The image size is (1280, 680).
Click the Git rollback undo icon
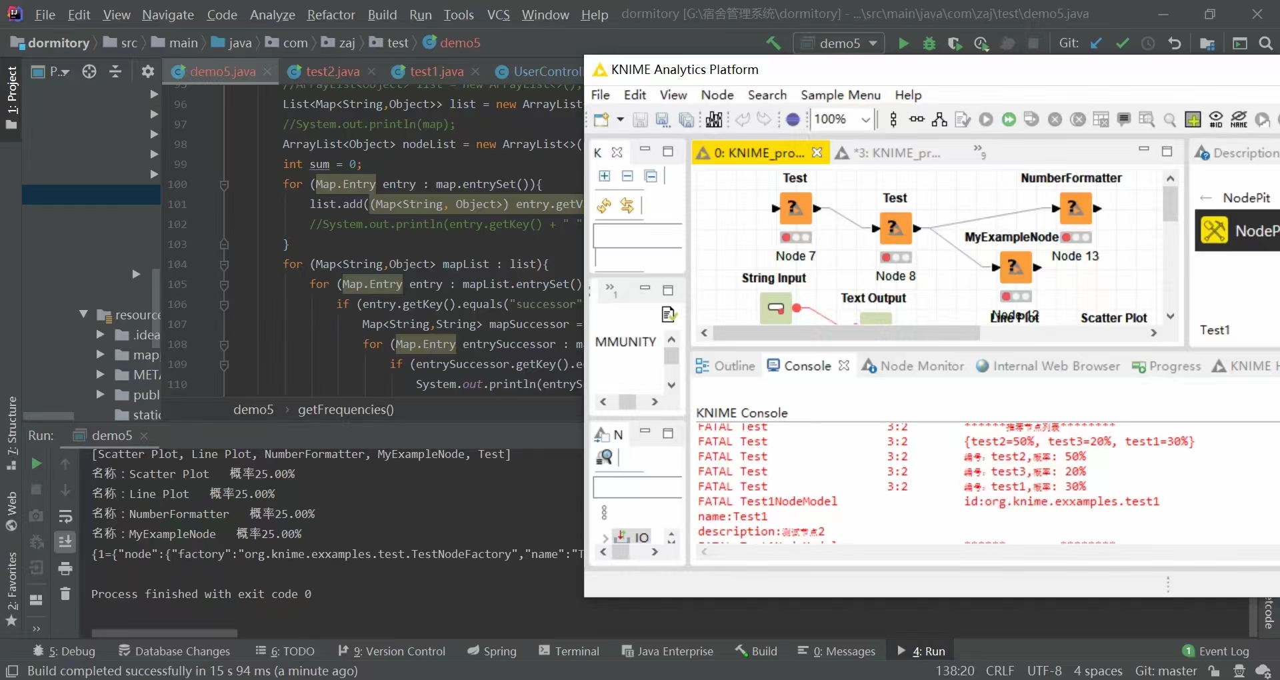click(x=1175, y=43)
